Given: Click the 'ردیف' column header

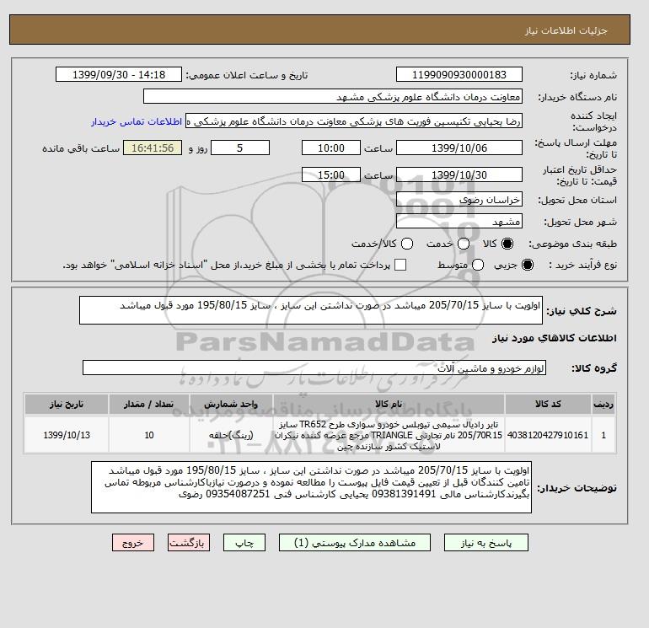Looking at the screenshot, I should (603, 404).
